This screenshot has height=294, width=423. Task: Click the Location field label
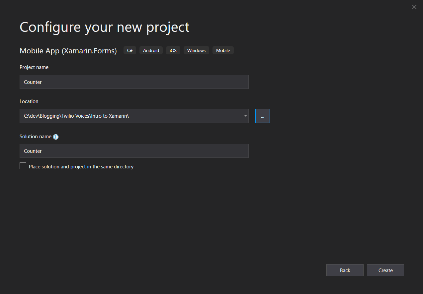(29, 101)
